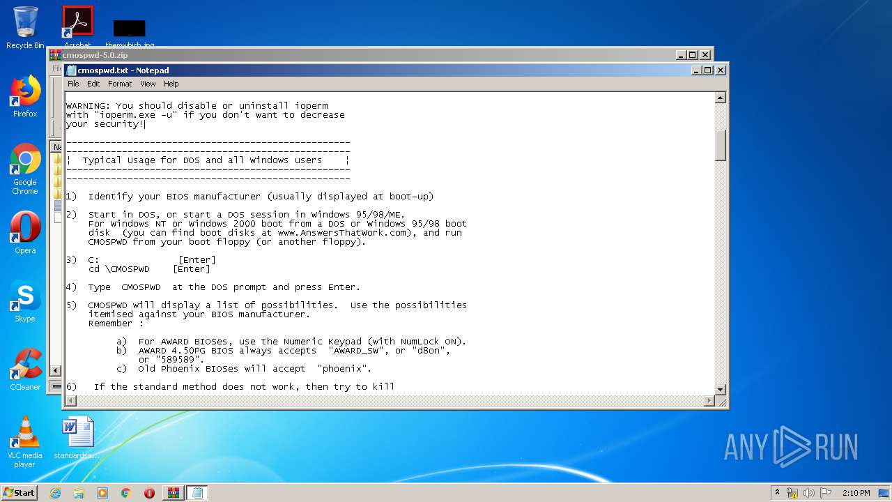892x502 pixels.
Task: Open the Notepad Edit menu
Action: pos(93,84)
